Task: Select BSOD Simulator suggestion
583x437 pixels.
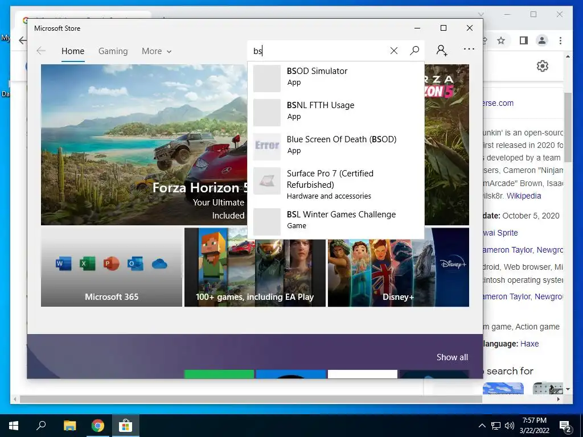Action: (x=336, y=79)
